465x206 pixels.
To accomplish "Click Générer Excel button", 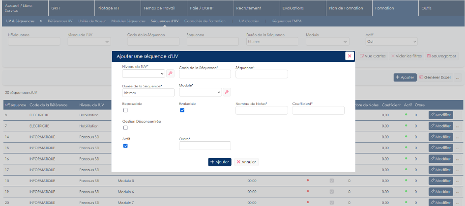I will 435,77.
